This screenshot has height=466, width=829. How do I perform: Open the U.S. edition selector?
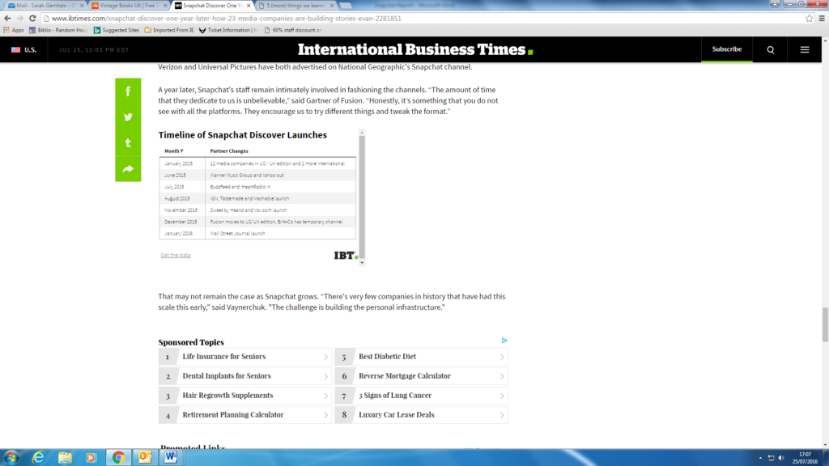[23, 49]
